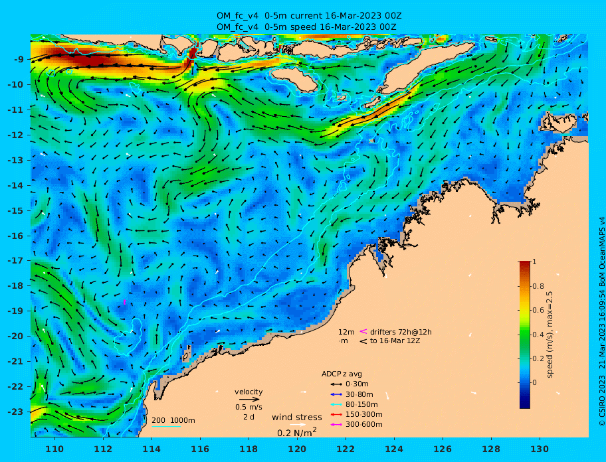
Task: Click the black 0-30m ADCP arrow
Action: tap(336, 384)
